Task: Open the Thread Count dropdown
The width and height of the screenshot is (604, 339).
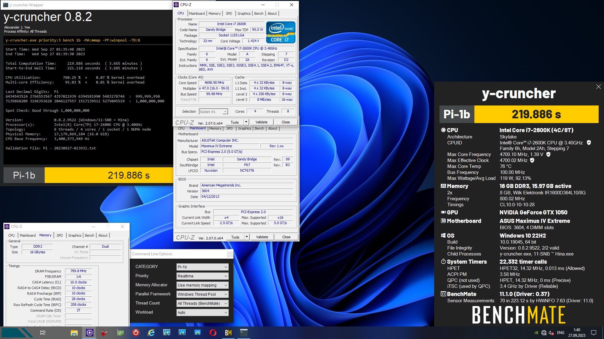Action: pos(203,303)
